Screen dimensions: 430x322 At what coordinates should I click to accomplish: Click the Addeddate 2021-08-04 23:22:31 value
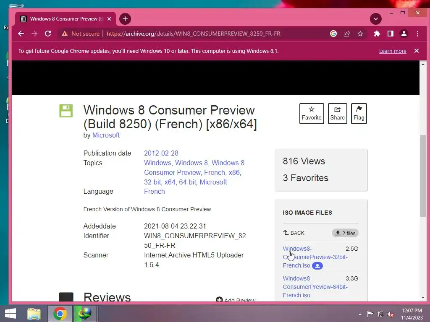[x=175, y=226]
